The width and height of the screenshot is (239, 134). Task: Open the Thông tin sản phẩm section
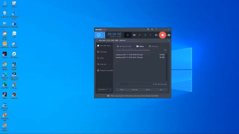point(105,70)
